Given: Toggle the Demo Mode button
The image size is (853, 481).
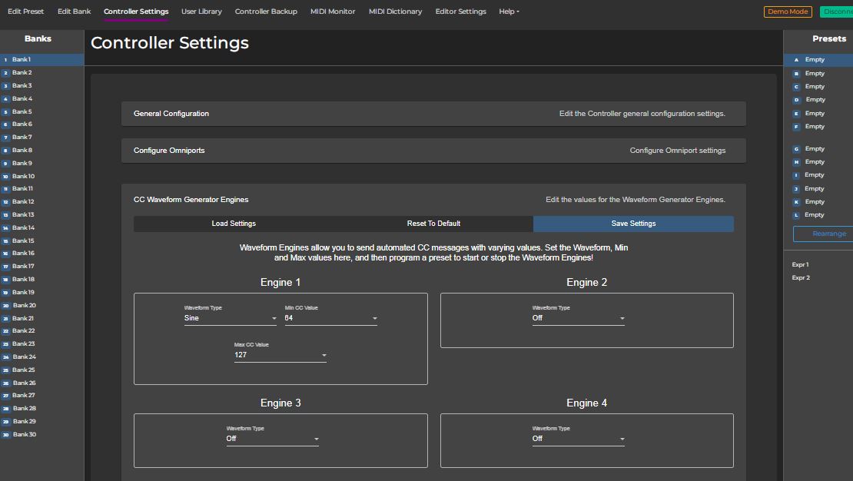Looking at the screenshot, I should pos(788,12).
